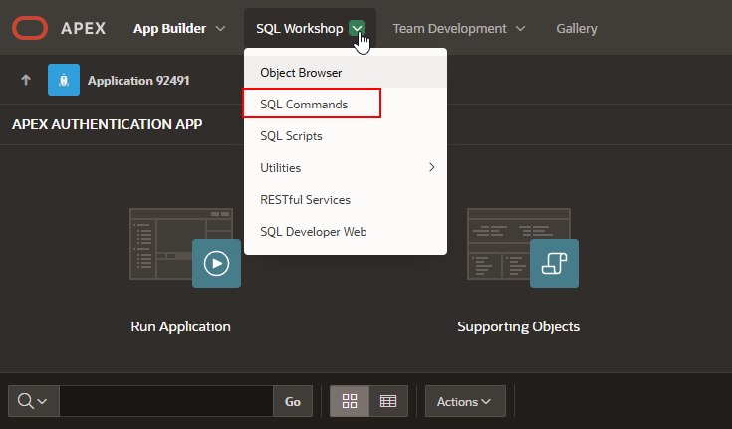Switch to the icons grid view
Screen dimensions: 732x429
tap(350, 401)
